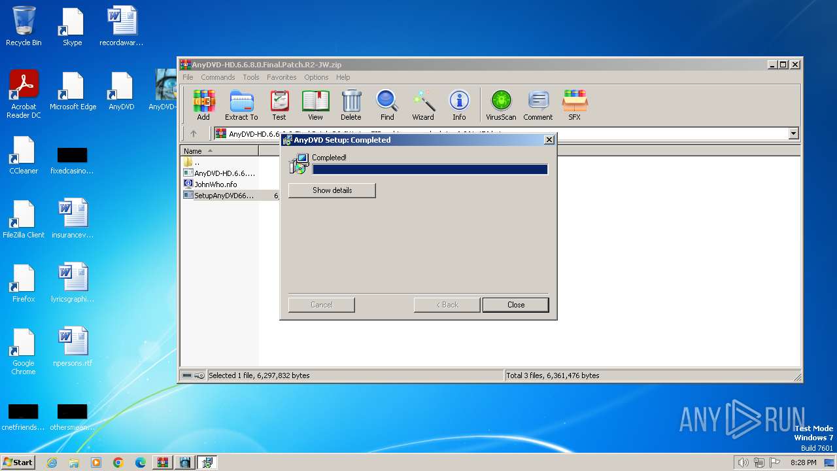The image size is (837, 471).
Task: Click the 'Total 3 files' status bar text
Action: [553, 375]
